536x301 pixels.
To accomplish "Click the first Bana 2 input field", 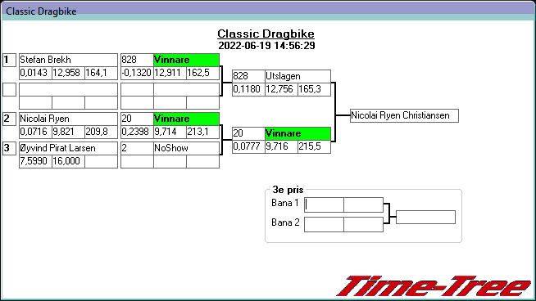I will pyautogui.click(x=324, y=225).
